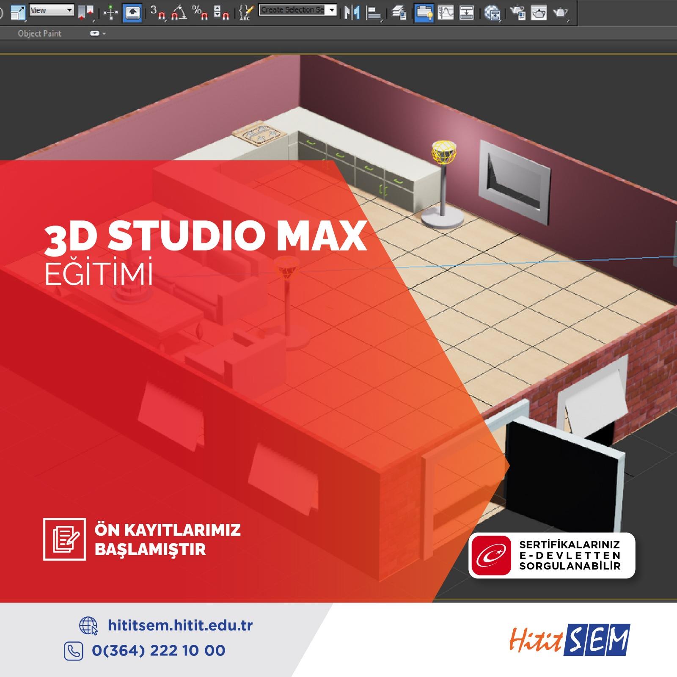The height and width of the screenshot is (677, 677).
Task: Toggle the Angle Snap button
Action: (179, 13)
